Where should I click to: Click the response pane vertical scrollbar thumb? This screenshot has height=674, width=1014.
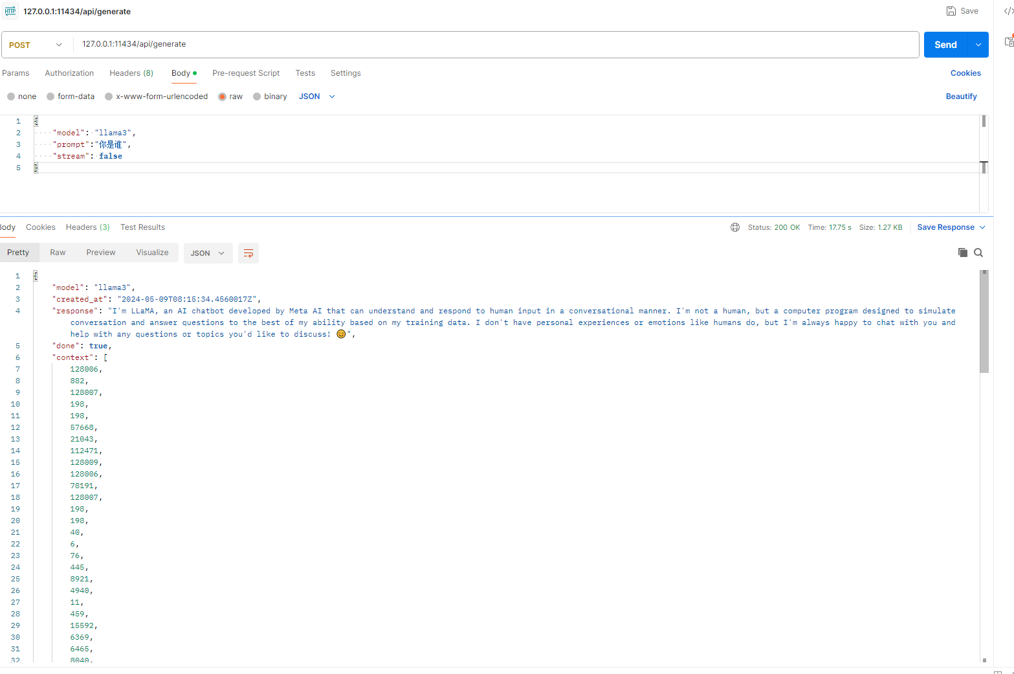(x=984, y=322)
